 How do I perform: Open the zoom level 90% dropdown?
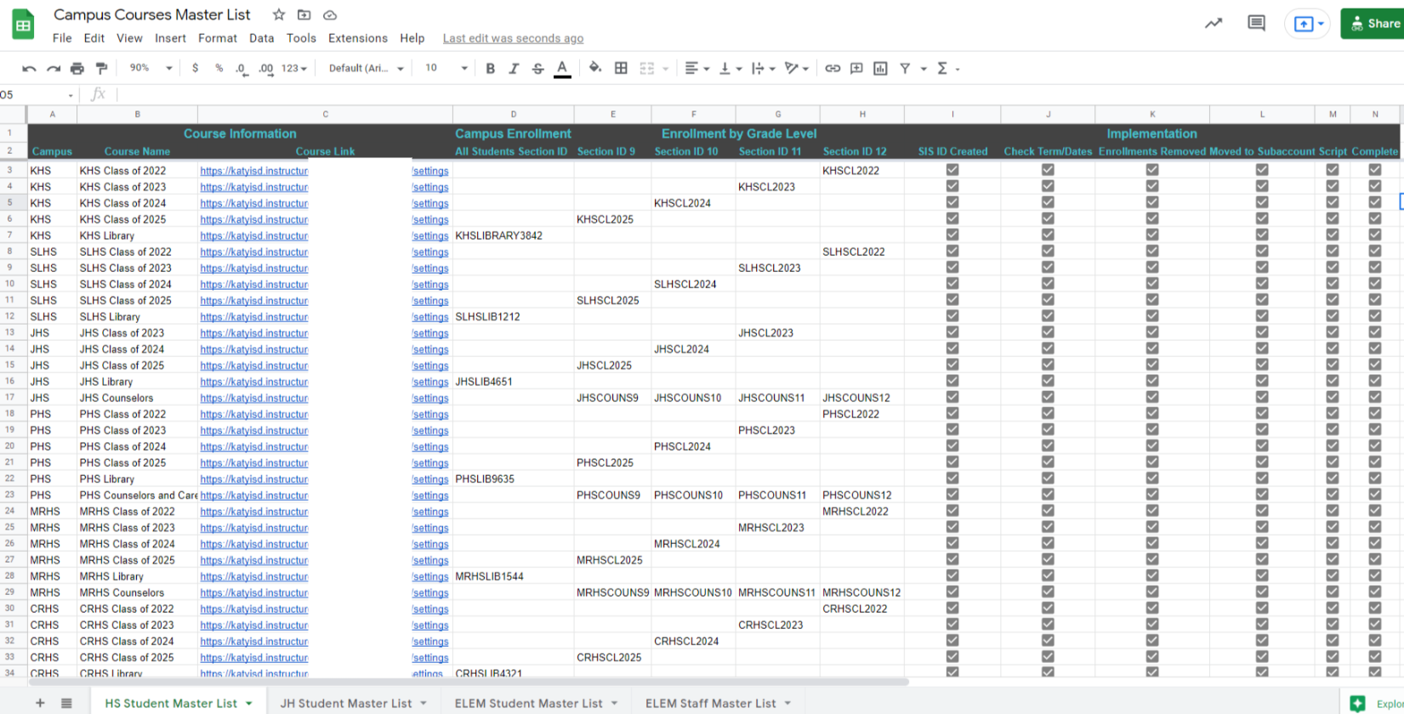tap(151, 68)
